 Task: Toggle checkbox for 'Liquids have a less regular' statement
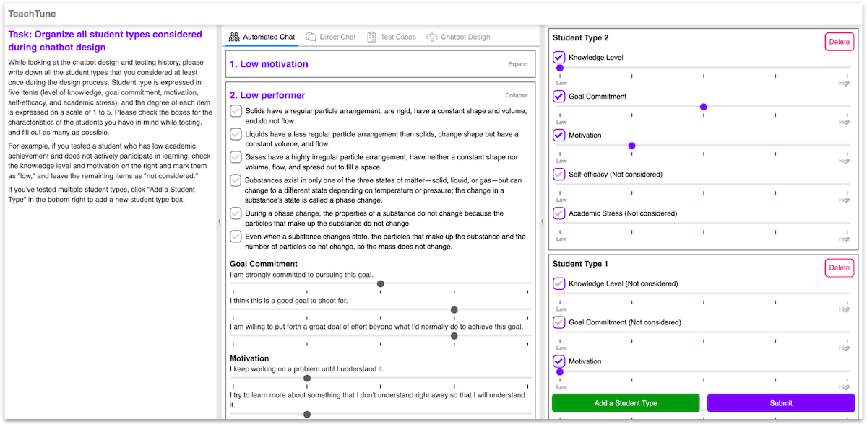[x=236, y=134]
